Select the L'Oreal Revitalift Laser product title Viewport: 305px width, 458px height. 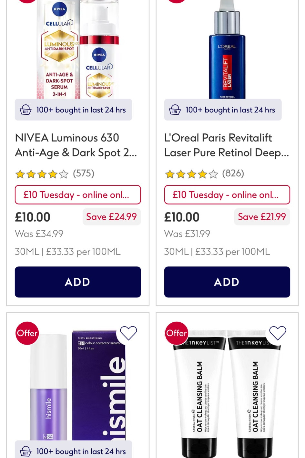coord(226,145)
